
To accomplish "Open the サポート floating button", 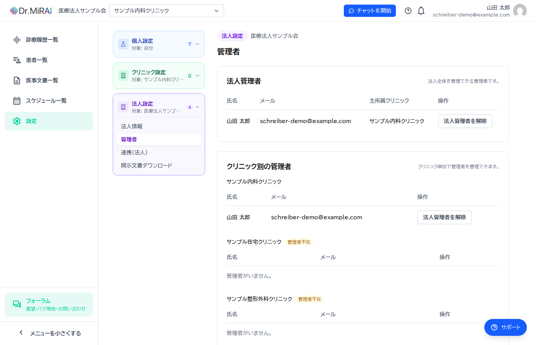I will click(505, 327).
